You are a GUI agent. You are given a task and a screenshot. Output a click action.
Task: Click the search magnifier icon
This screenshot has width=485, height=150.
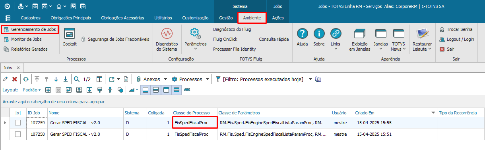pos(76,79)
